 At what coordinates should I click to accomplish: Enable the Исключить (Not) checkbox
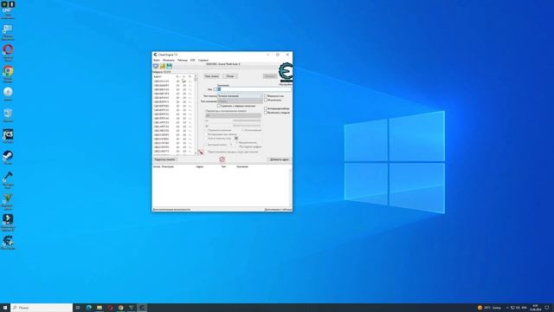point(266,101)
